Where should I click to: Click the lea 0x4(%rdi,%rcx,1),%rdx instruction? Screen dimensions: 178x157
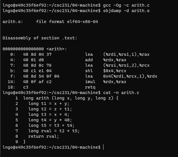(121, 76)
